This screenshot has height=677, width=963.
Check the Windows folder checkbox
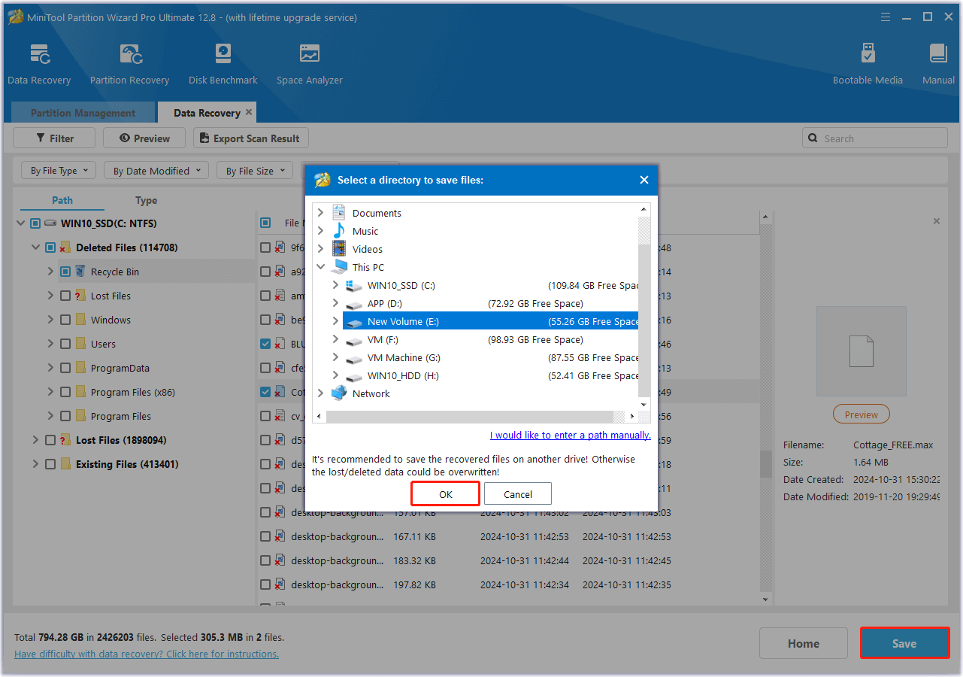tap(65, 320)
